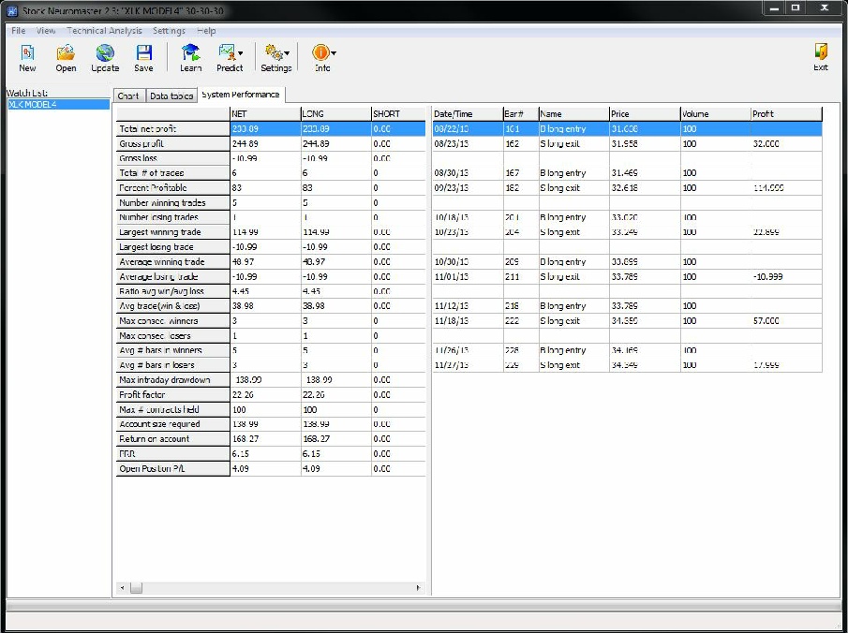848x633 pixels.
Task: Click the Exit door icon
Action: tap(821, 52)
